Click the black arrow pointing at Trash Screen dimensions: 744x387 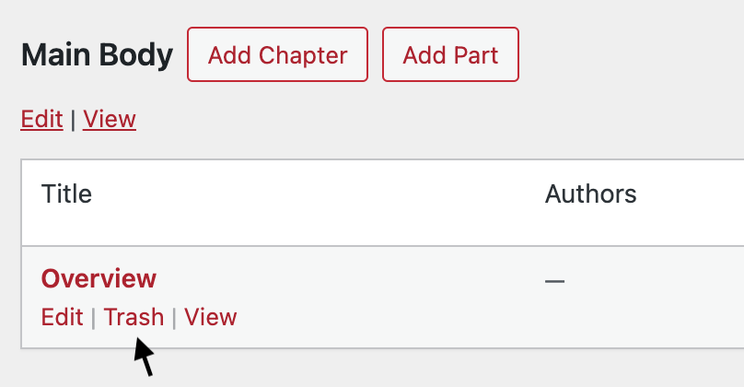(144, 357)
